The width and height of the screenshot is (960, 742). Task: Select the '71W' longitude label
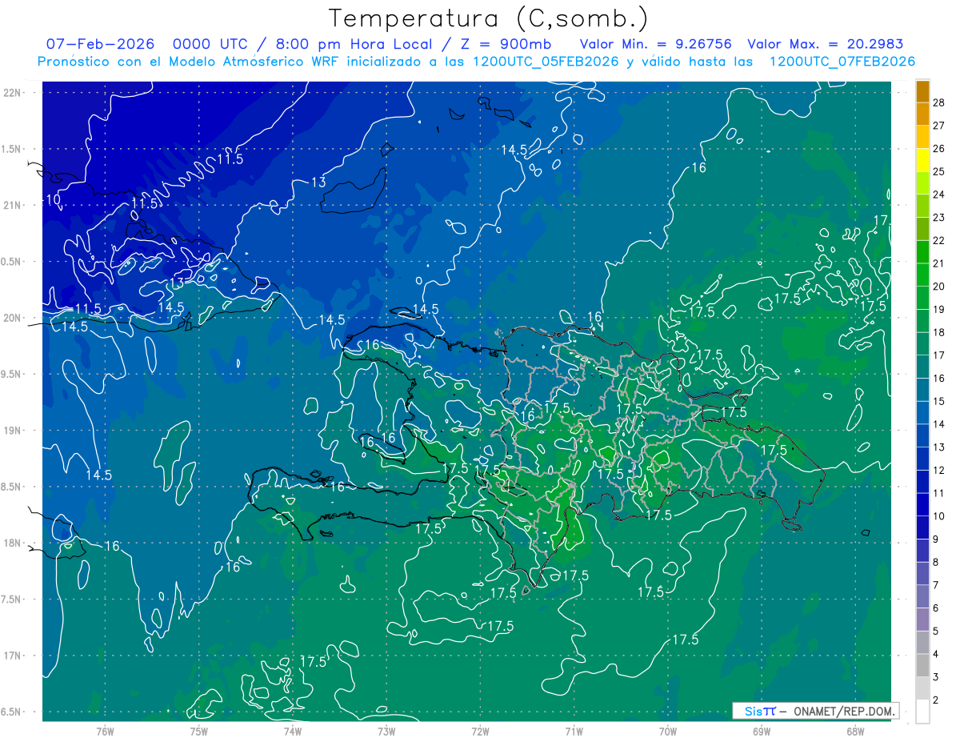(574, 731)
